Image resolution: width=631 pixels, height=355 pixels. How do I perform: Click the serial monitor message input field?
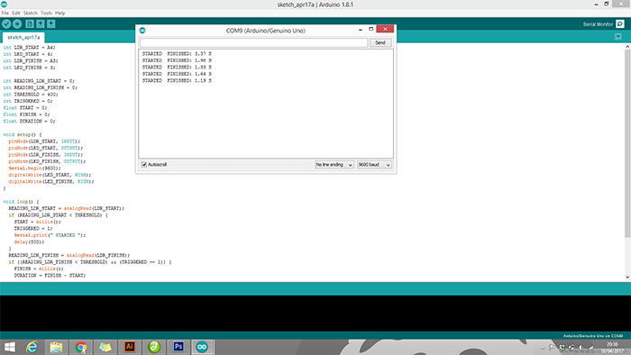[254, 42]
